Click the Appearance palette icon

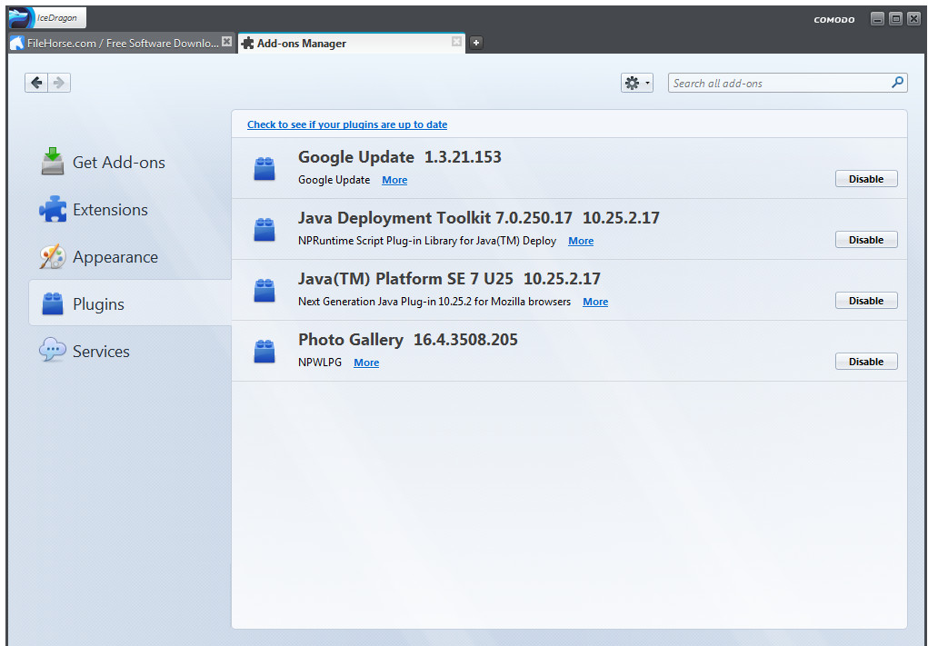(x=52, y=256)
